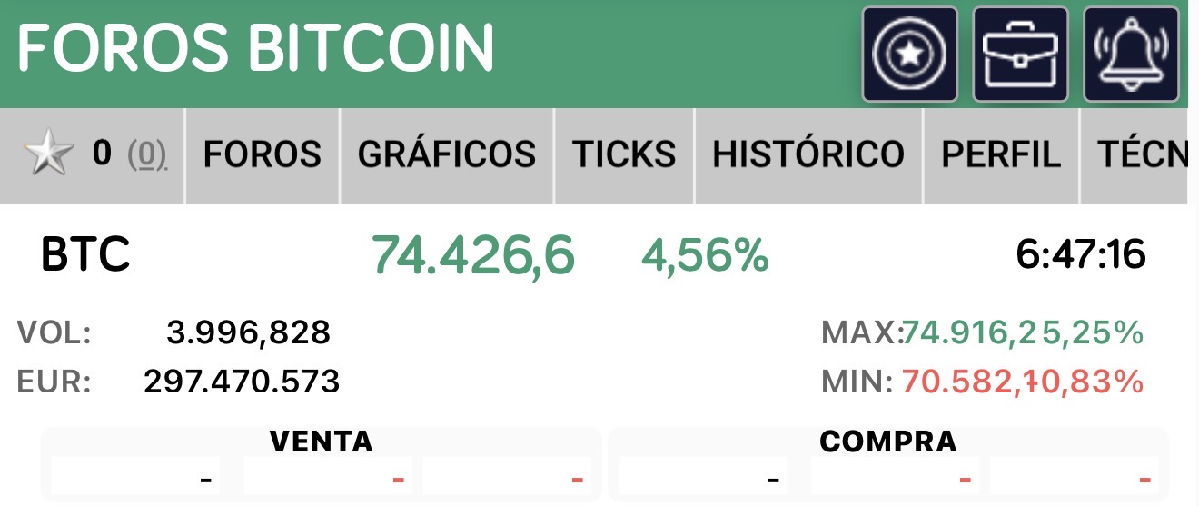The height and width of the screenshot is (506, 1199).
Task: Click the star badge favorites icon
Action: pyautogui.click(x=909, y=54)
